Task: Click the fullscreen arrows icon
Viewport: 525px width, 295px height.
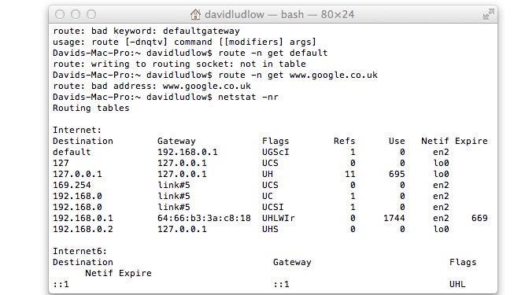Action: point(489,14)
